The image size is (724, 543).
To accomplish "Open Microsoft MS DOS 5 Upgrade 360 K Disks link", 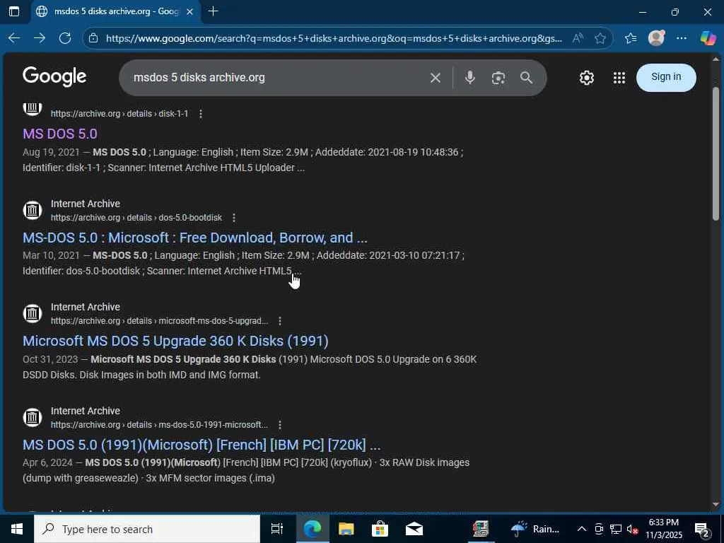I will coord(175,341).
